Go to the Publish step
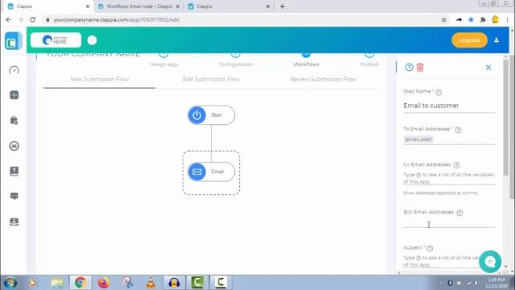 click(x=369, y=64)
